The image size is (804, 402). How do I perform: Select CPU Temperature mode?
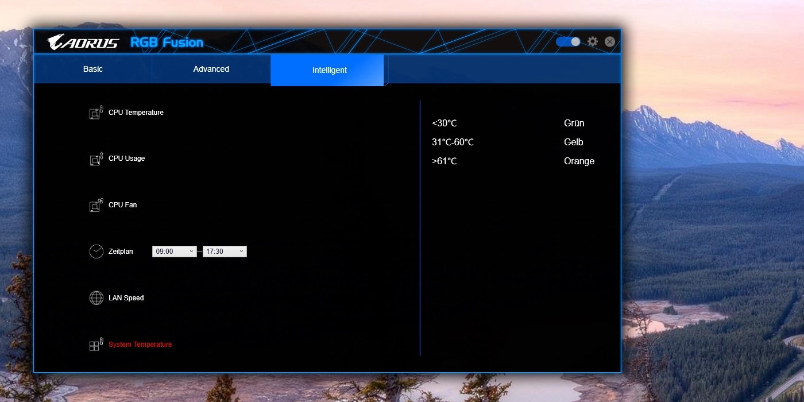click(x=136, y=113)
